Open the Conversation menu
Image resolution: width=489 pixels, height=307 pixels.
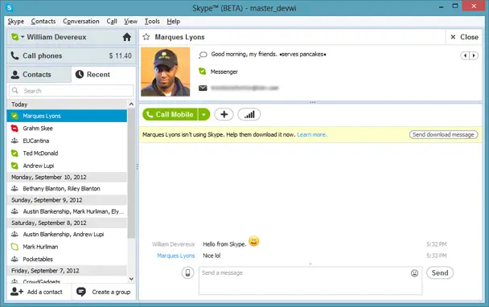coord(81,22)
